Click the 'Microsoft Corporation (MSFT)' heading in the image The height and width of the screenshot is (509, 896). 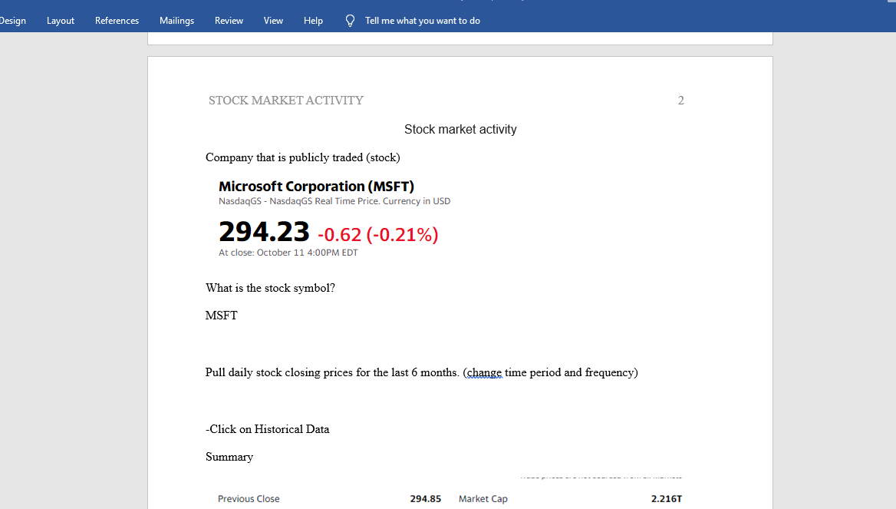tap(316, 187)
